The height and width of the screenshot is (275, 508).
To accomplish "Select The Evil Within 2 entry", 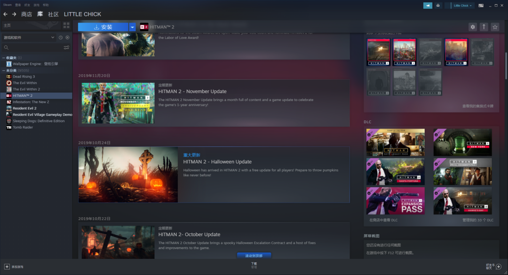I will (x=36, y=89).
